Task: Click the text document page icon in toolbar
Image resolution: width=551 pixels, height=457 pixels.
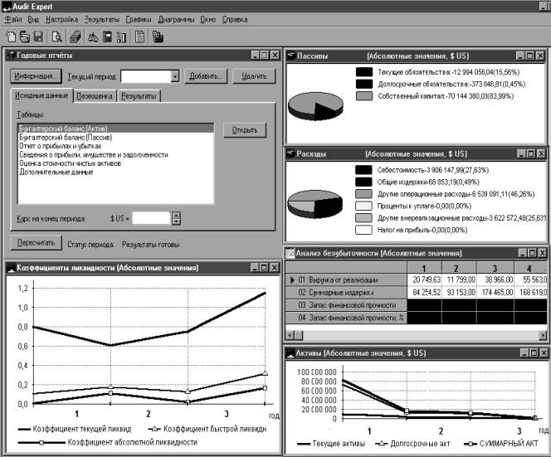Action: tap(140, 36)
